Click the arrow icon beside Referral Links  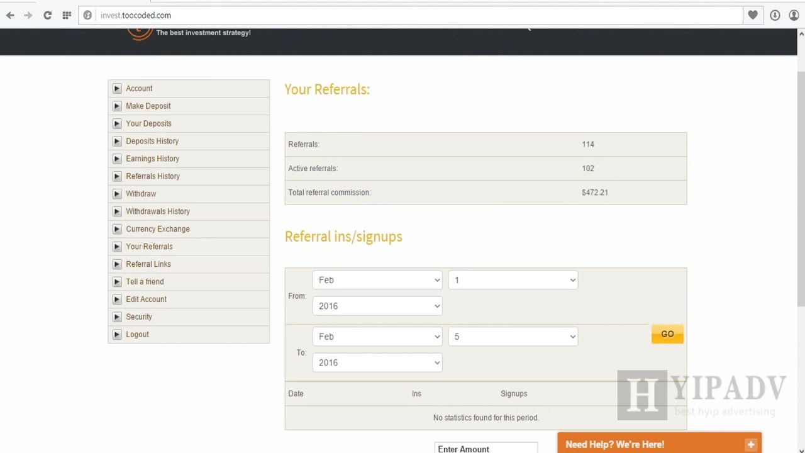coord(117,265)
